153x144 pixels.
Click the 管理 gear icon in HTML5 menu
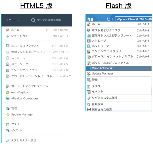click(8, 108)
